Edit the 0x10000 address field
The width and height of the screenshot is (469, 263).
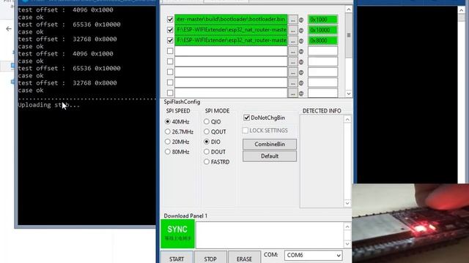click(x=322, y=30)
